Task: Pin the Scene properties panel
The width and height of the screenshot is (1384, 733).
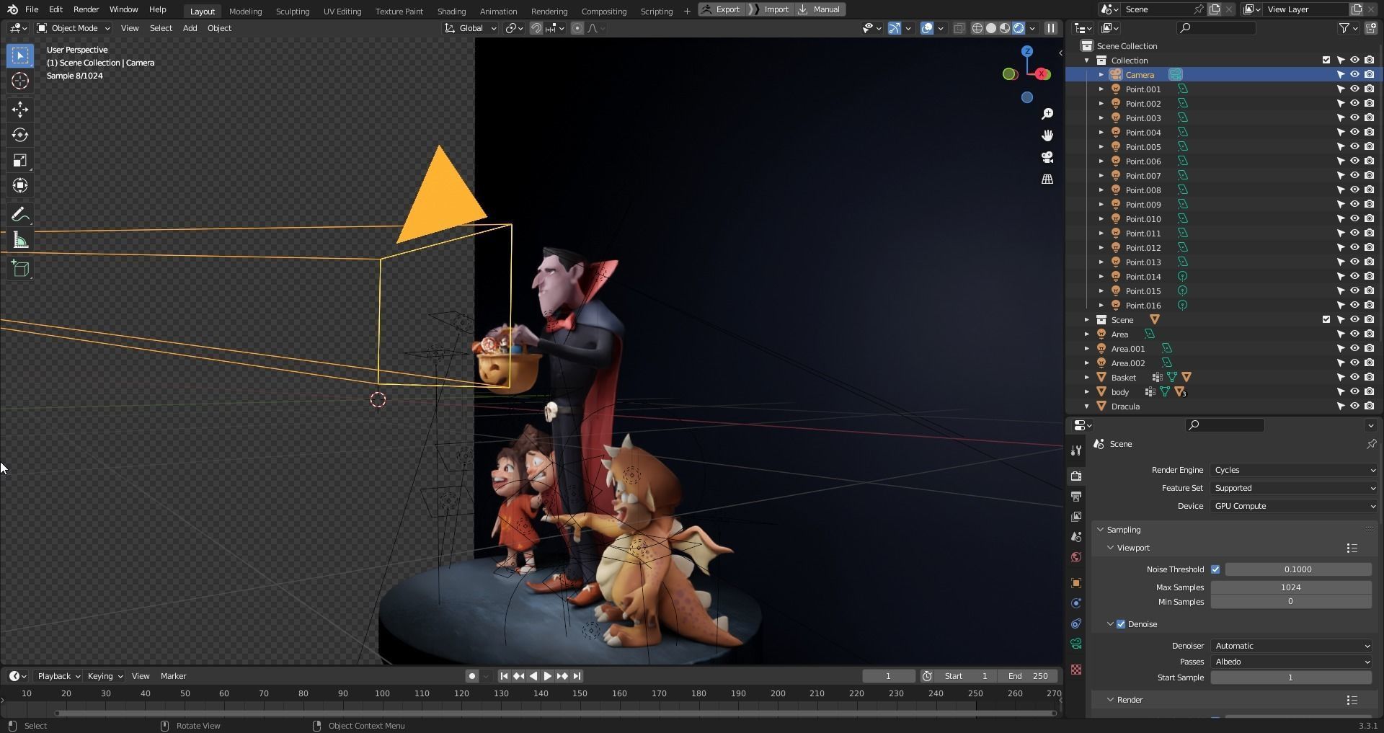Action: 1371,444
